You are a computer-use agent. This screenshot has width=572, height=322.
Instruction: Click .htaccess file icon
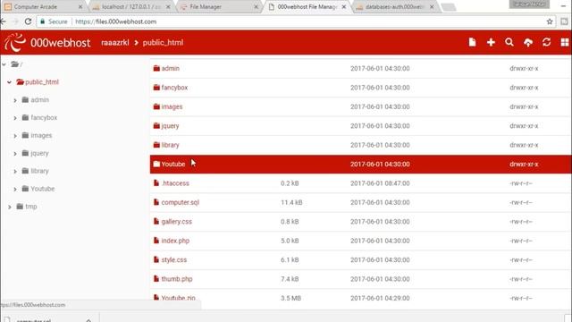(x=156, y=183)
